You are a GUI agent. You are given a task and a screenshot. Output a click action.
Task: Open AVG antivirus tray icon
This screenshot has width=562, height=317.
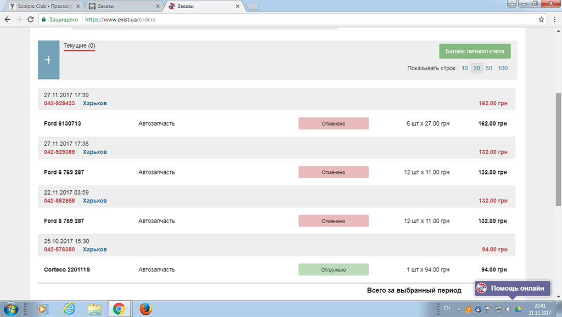(468, 308)
